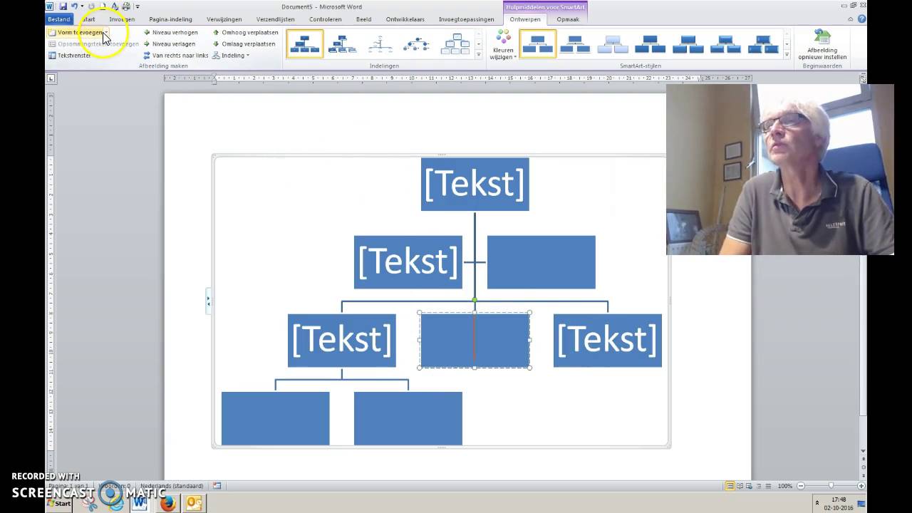The image size is (912, 513).
Task: Click the 100% zoom level
Action: tap(785, 486)
